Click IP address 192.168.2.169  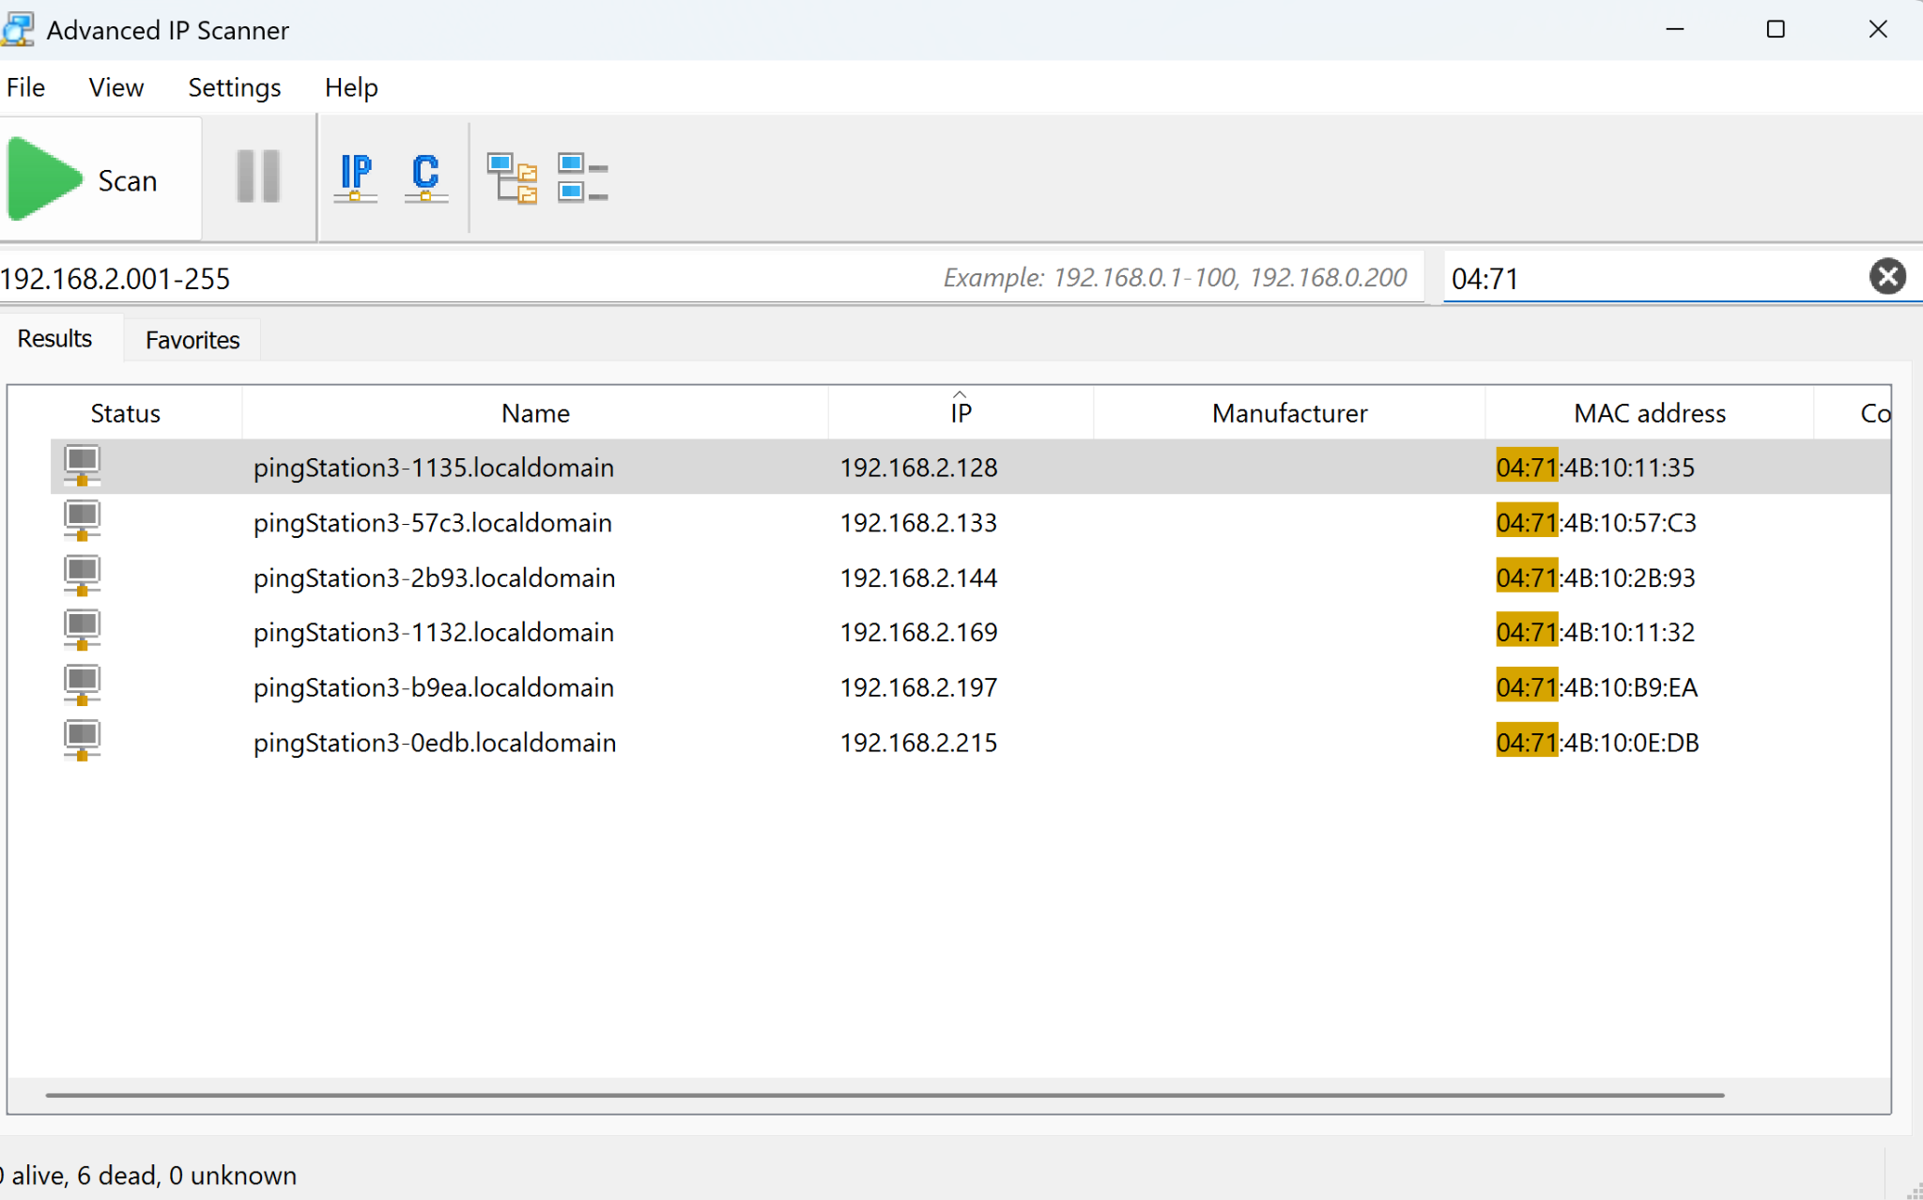tap(918, 632)
